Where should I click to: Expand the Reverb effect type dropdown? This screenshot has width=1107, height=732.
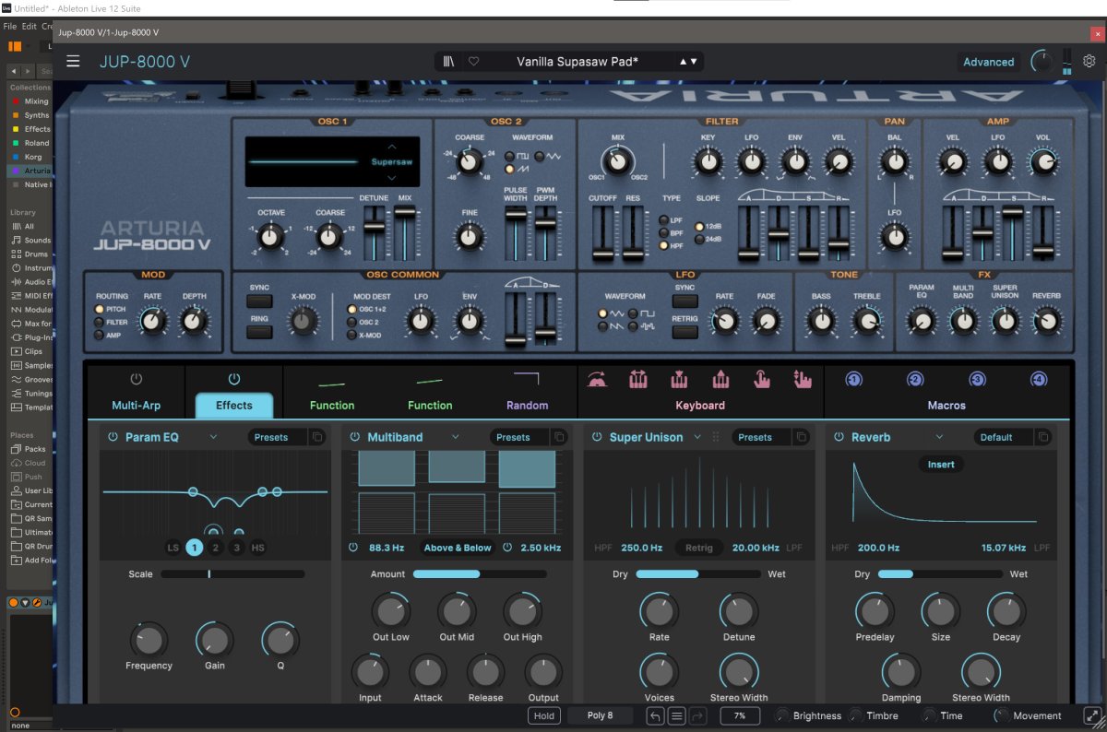(939, 437)
